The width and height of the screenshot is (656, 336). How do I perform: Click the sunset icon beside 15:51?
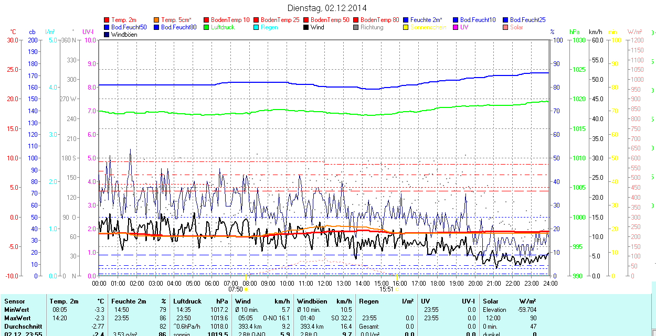[397, 289]
